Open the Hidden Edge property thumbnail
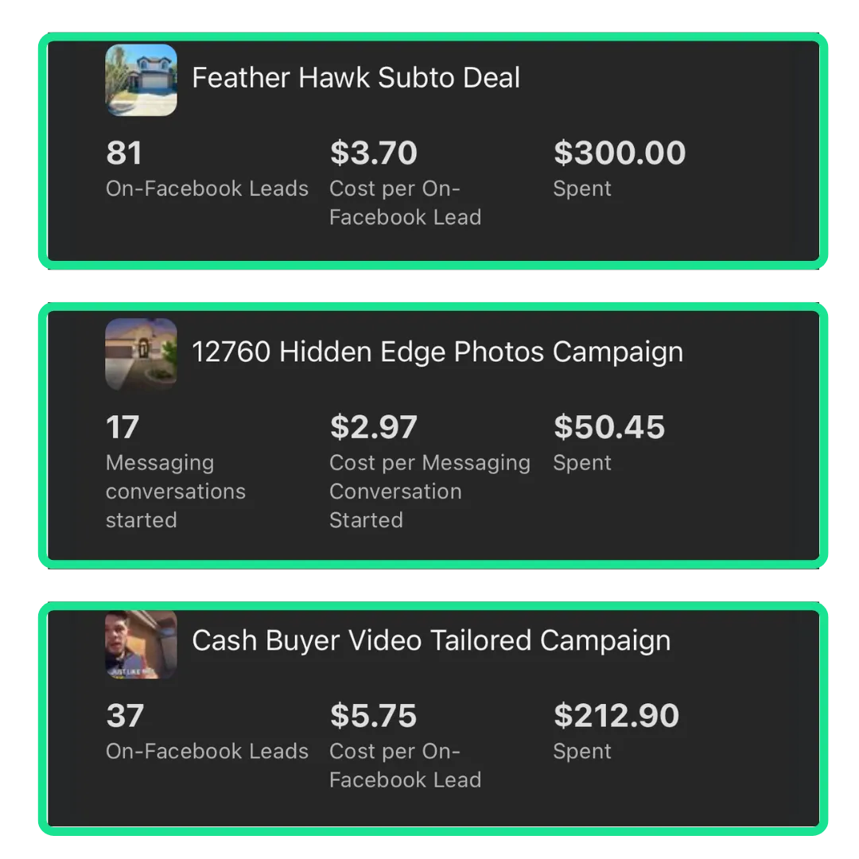Image resolution: width=859 pixels, height=859 pixels. click(141, 354)
